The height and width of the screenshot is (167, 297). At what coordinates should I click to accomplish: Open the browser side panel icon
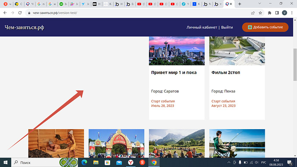pyautogui.click(x=277, y=13)
